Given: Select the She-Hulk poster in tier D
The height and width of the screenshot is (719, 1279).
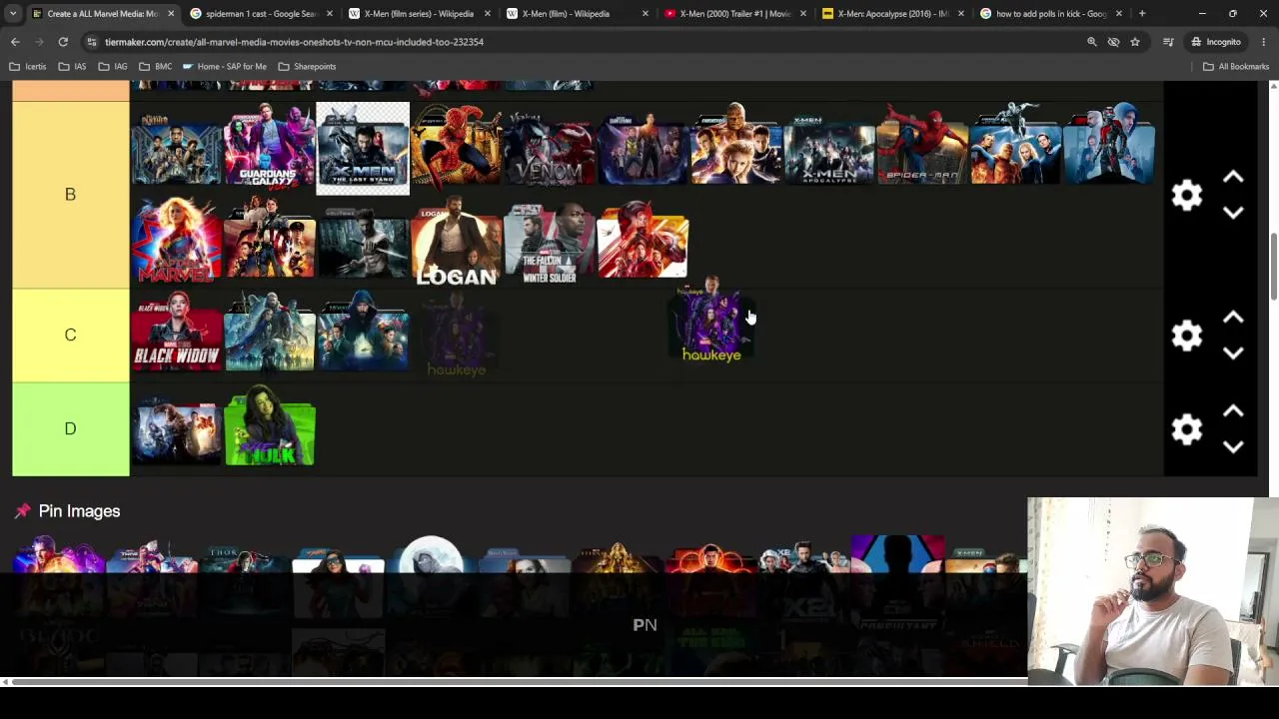Looking at the screenshot, I should (269, 429).
